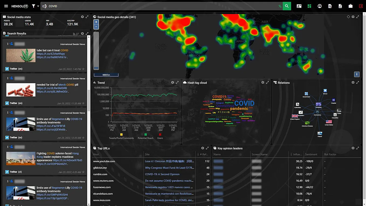Toggle Tweets/Posts/Comments legend in Trend panel

click(122, 136)
